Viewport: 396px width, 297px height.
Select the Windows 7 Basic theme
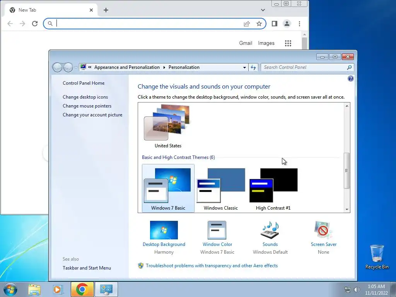coord(168,188)
